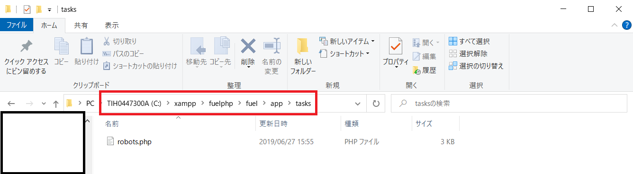Image resolution: width=633 pixels, height=174 pixels.
Task: Collapse the ribbon with the chevron
Action: (614, 25)
